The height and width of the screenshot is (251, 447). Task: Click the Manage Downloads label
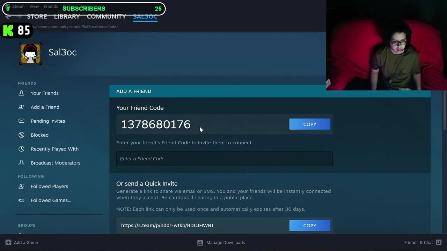[x=226, y=243]
